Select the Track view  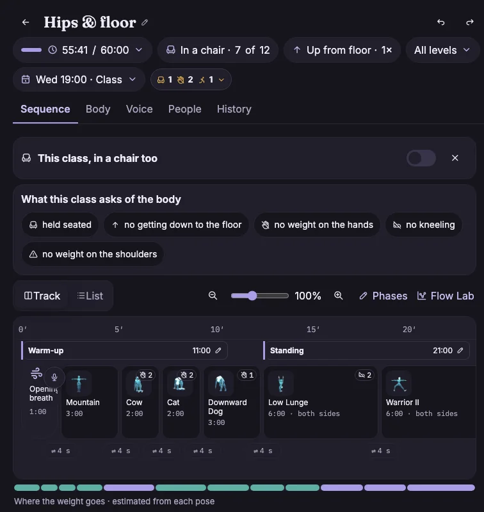42,296
